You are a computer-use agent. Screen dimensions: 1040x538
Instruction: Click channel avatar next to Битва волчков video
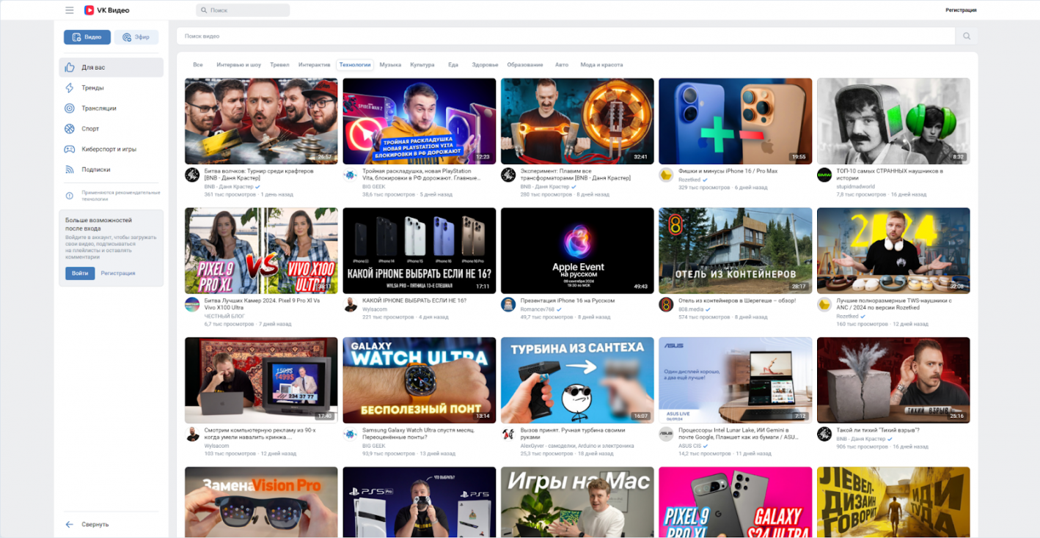point(192,175)
